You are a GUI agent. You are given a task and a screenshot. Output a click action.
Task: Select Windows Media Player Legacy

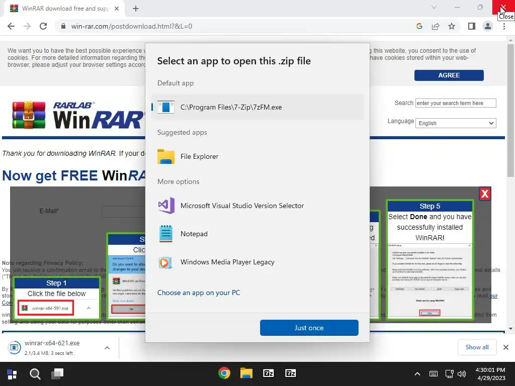coord(257,262)
